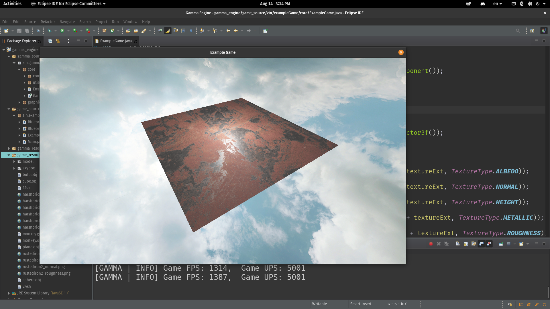Click Open Console icon in console toolbar

click(521, 244)
